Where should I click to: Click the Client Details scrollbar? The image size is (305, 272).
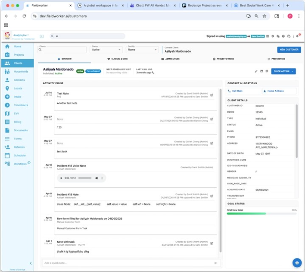click(x=296, y=131)
